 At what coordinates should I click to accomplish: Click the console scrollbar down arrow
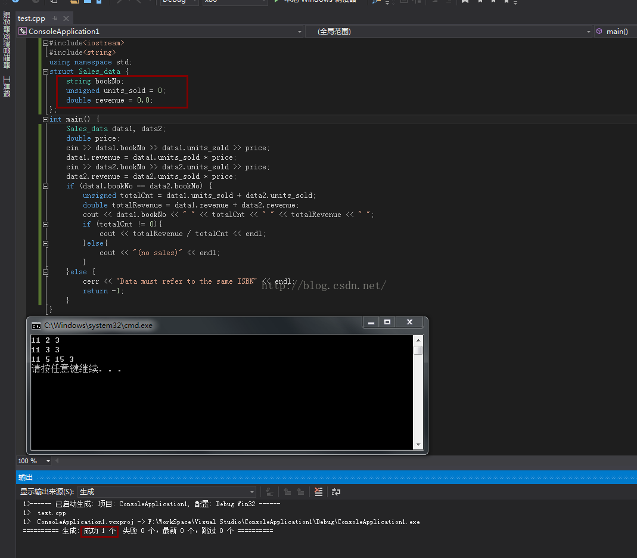418,445
